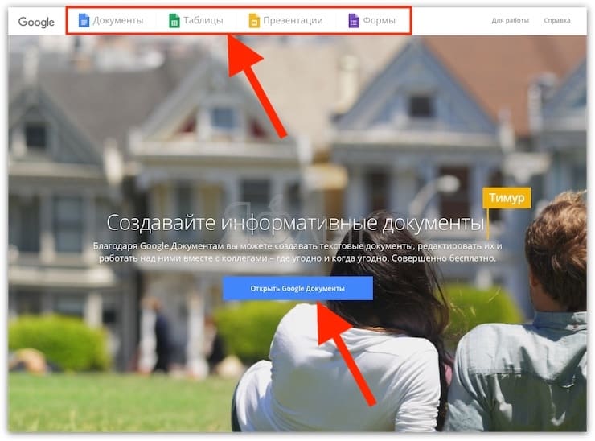Open the Справка help link

click(557, 20)
